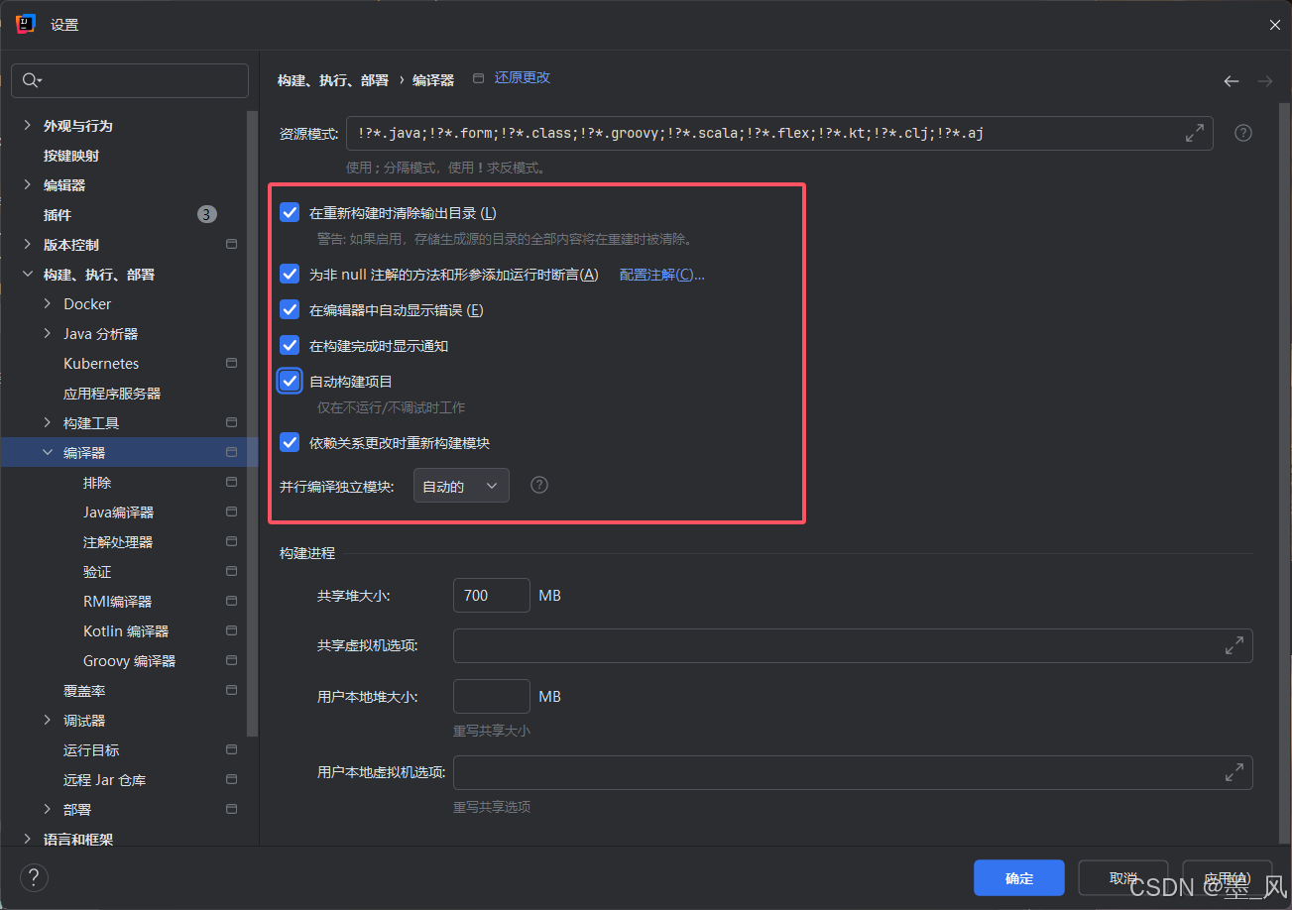Navigate back with the left arrow icon
Viewport: 1292px width, 910px height.
coord(1231,81)
